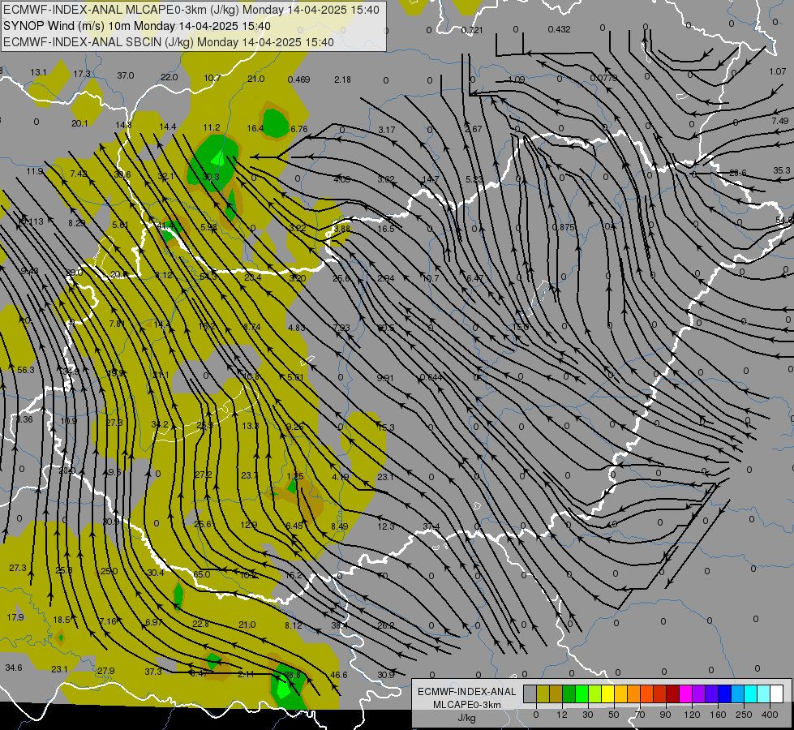This screenshot has width=794, height=730.
Task: Click the map value 65.0
Action: (x=201, y=574)
